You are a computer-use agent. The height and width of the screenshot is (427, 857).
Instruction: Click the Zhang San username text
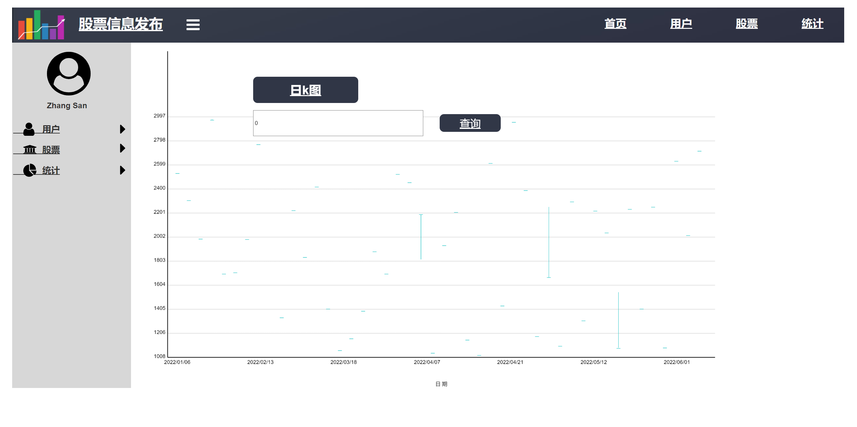[67, 105]
